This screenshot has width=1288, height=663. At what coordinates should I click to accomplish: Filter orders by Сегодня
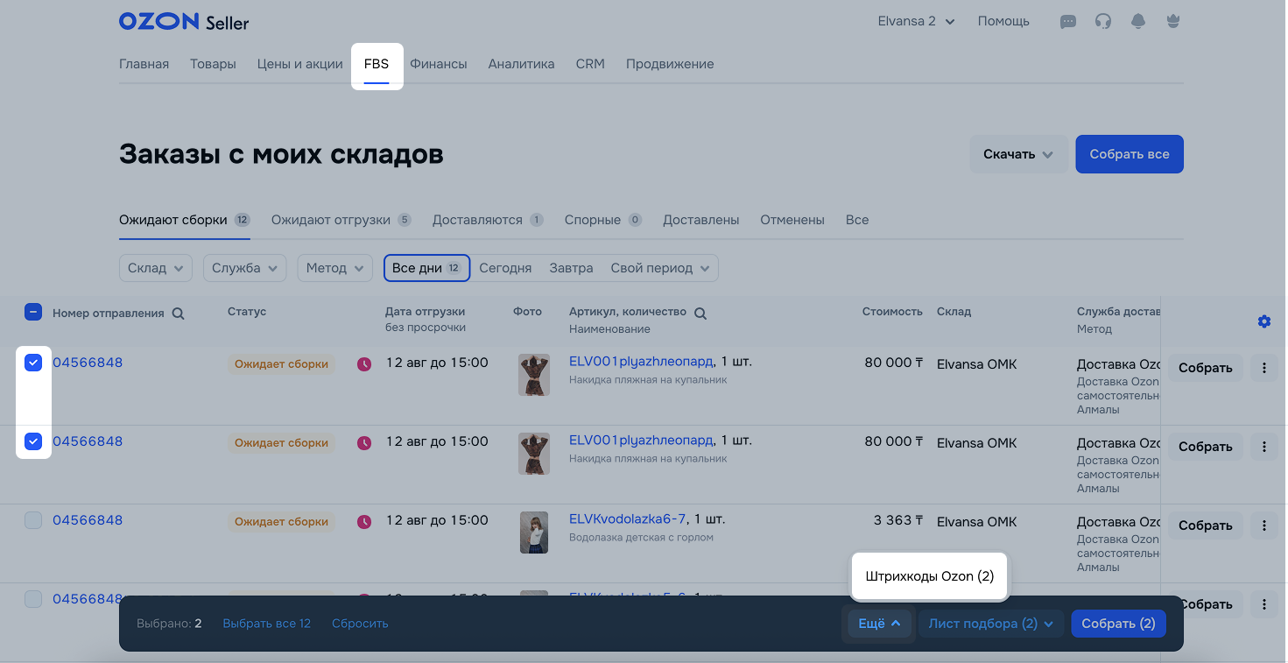[505, 268]
